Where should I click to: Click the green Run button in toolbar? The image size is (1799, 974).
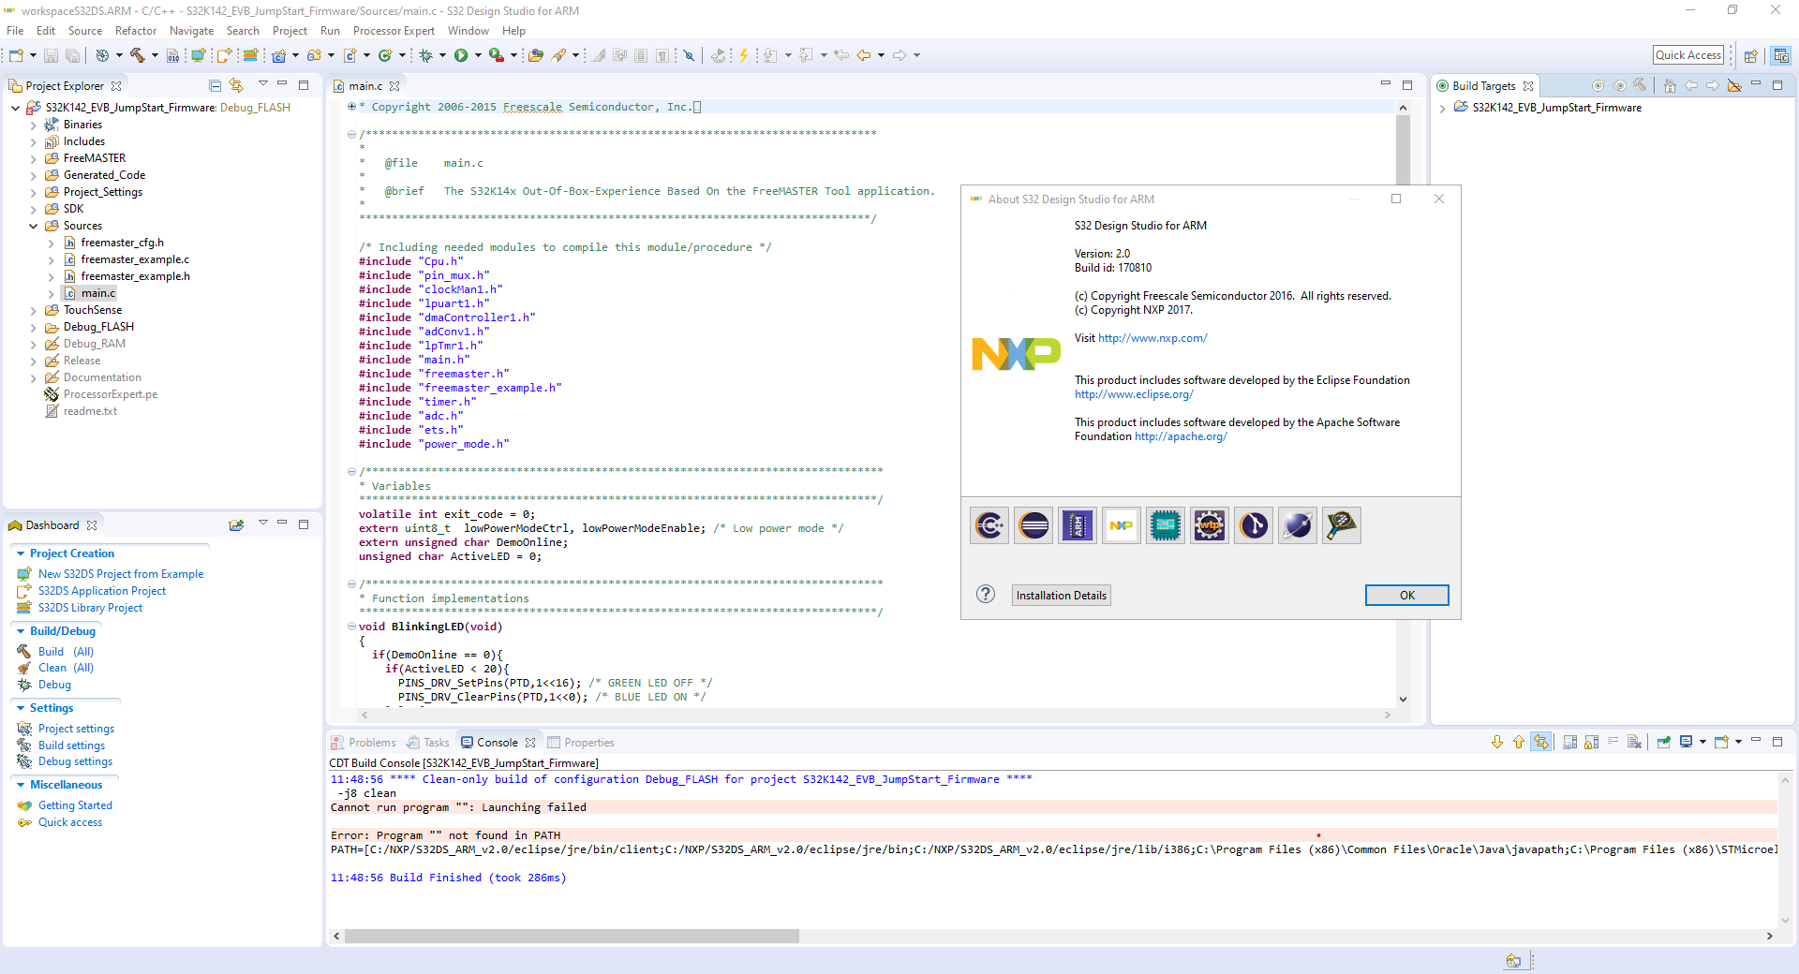[461, 55]
